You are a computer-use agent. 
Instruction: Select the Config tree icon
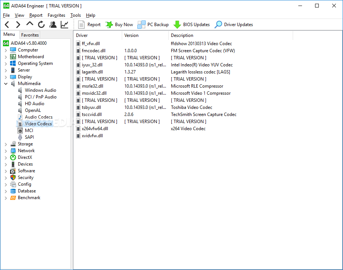(x=13, y=184)
